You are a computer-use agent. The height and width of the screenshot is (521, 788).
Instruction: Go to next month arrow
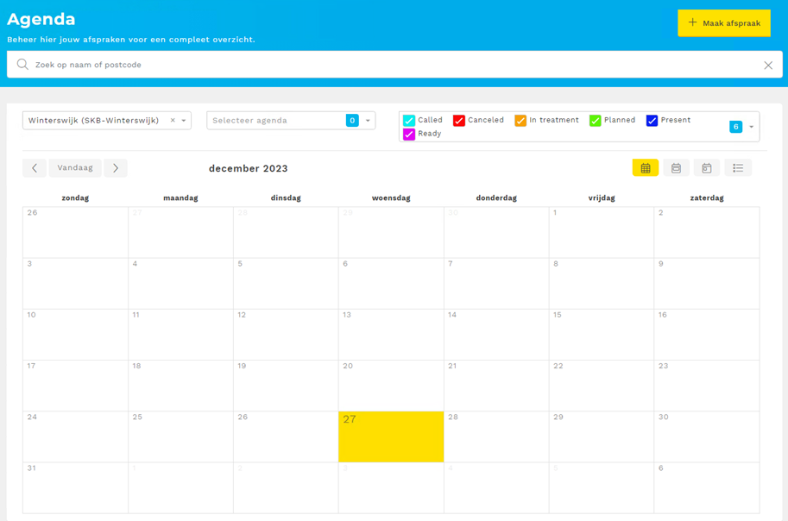[116, 168]
